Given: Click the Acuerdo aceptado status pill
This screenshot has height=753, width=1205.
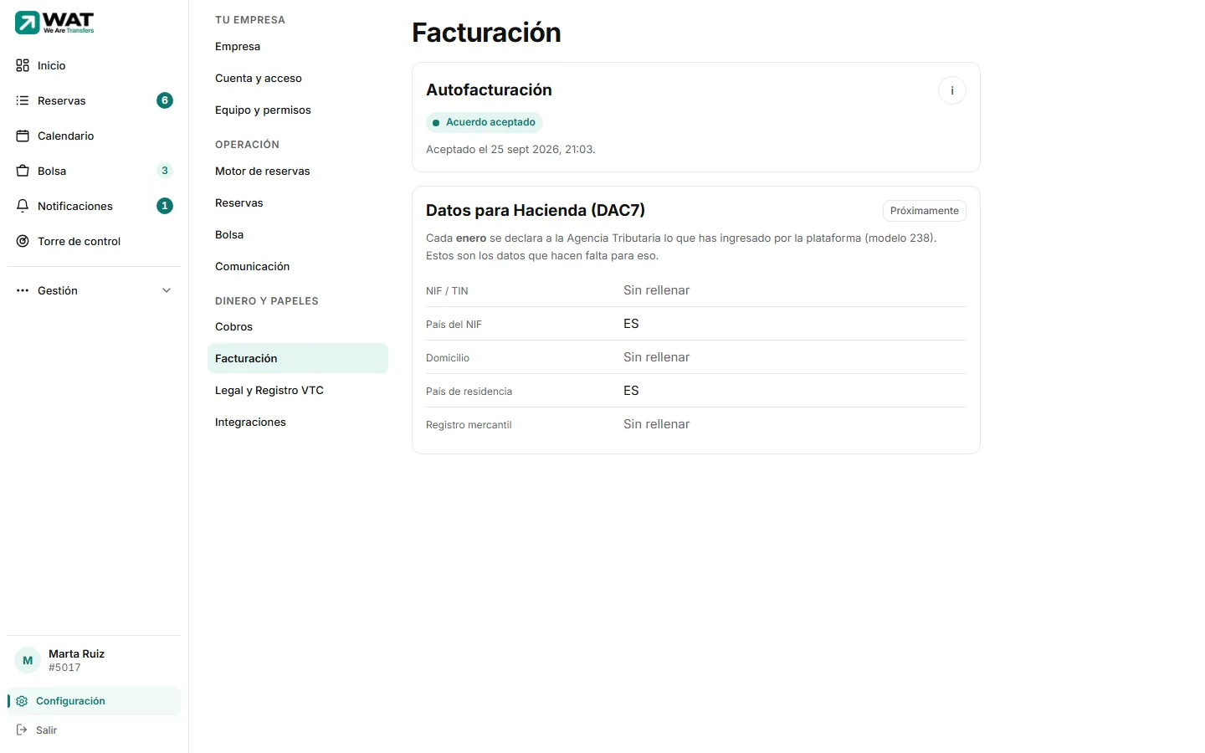Looking at the screenshot, I should (x=485, y=122).
